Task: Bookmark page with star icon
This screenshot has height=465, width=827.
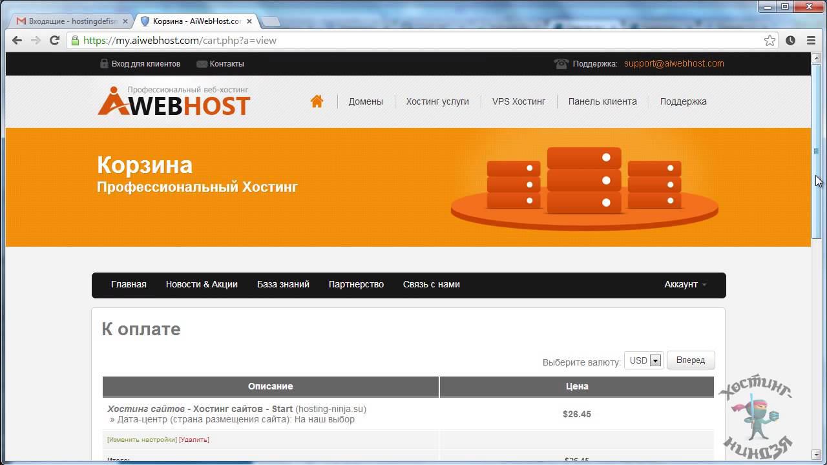Action: click(769, 40)
